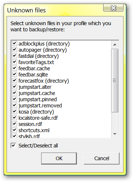Click the scrollbar down arrow

pyautogui.click(x=115, y=134)
